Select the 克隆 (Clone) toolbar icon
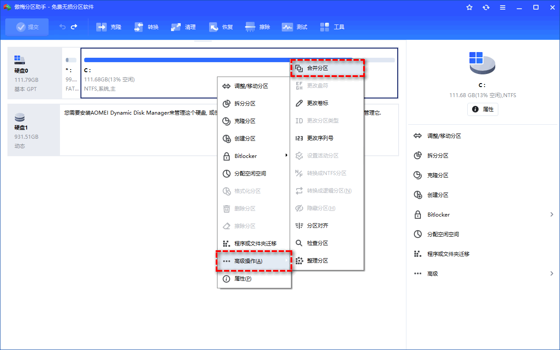This screenshot has height=350, width=560. [108, 27]
